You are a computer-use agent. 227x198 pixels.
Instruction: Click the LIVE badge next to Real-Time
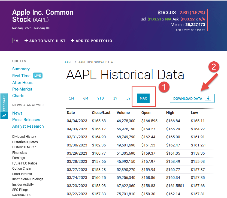[x=38, y=76]
